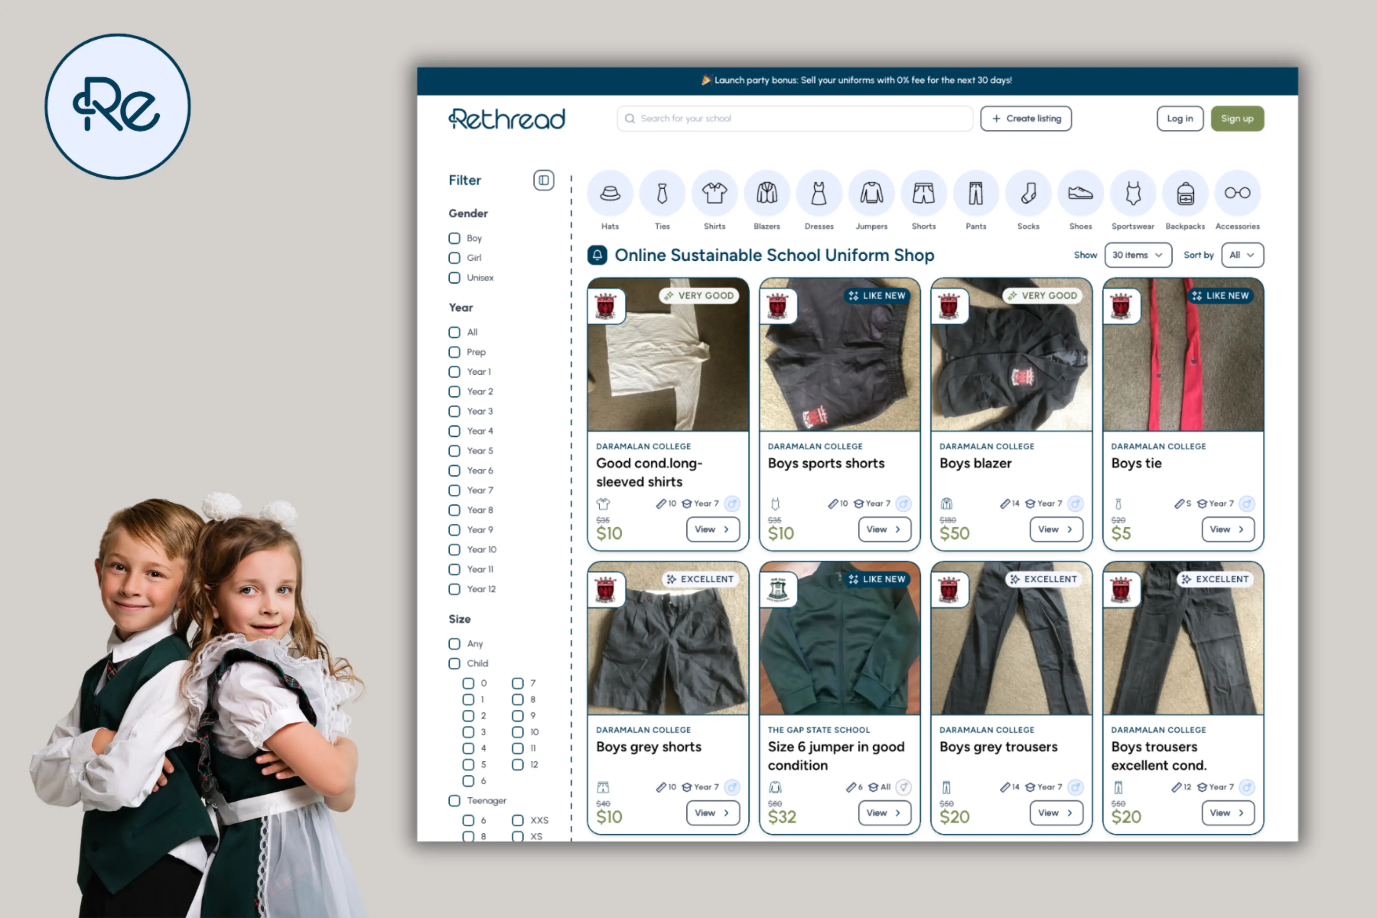View the Boys sports shorts listing

click(x=884, y=530)
